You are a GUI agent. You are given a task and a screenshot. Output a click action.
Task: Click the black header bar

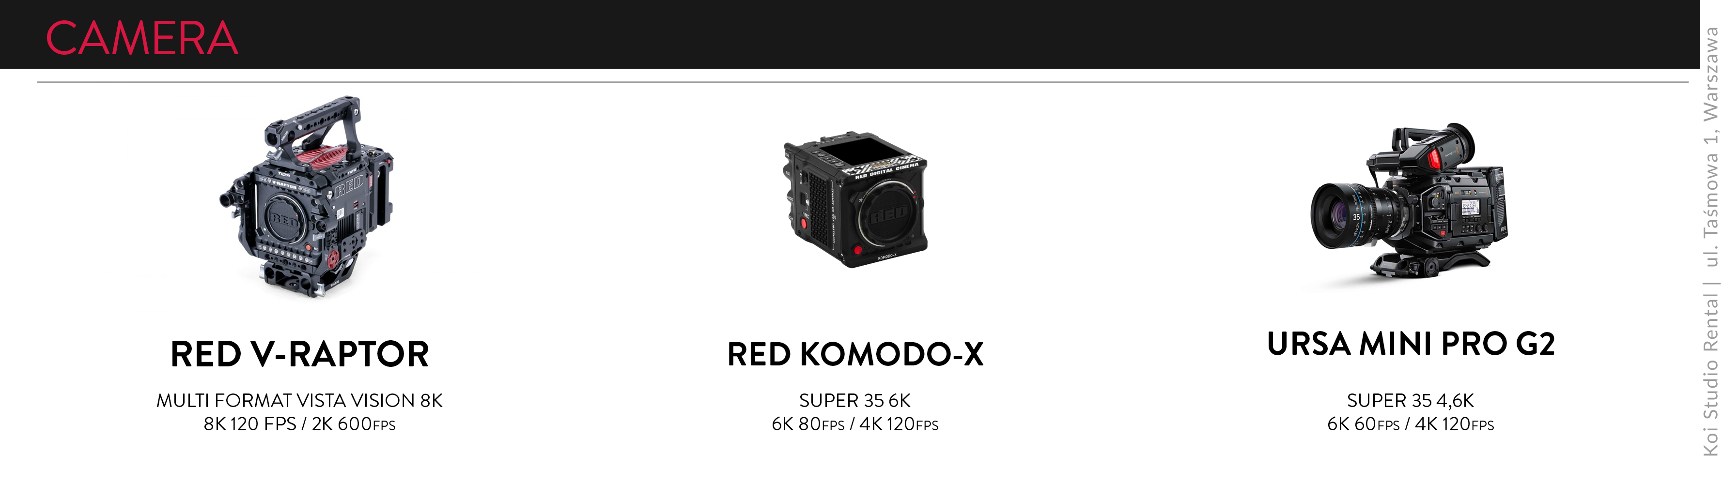[850, 34]
